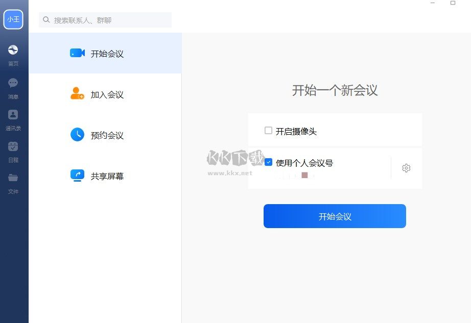Select the 预约会议 menu entry
This screenshot has width=471, height=323.
(x=107, y=135)
